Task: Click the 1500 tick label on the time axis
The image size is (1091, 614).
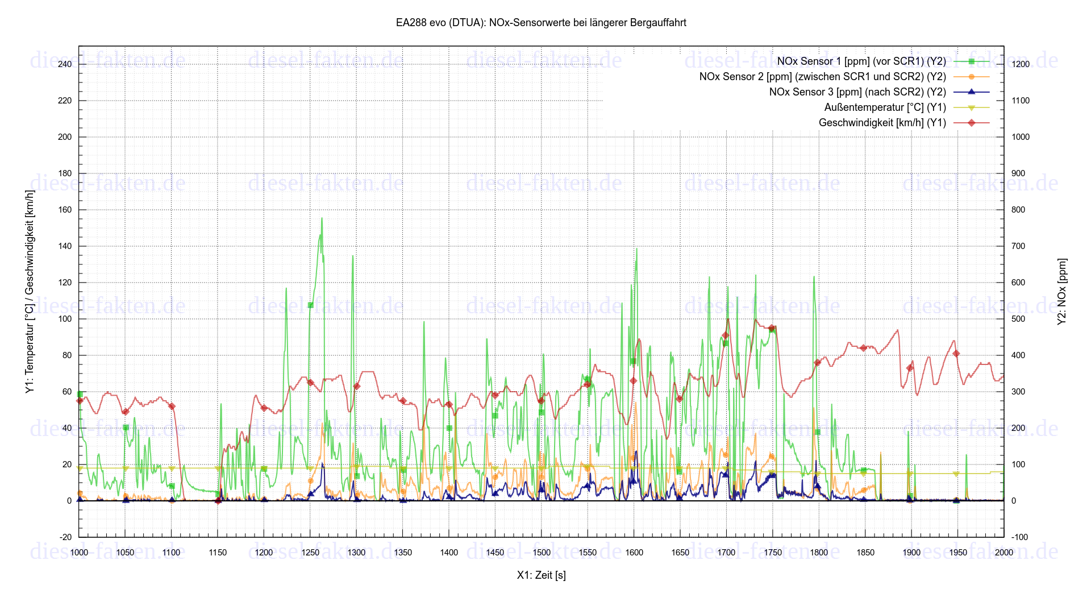Action: tap(541, 553)
